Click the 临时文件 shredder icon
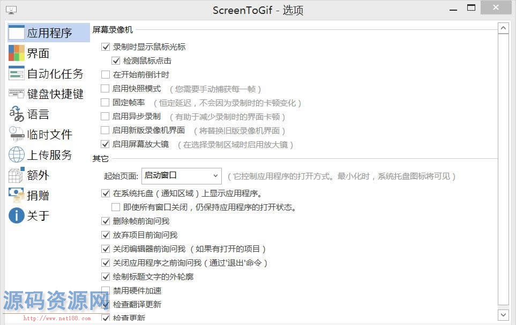Screen dimensions: 516x325 point(16,134)
